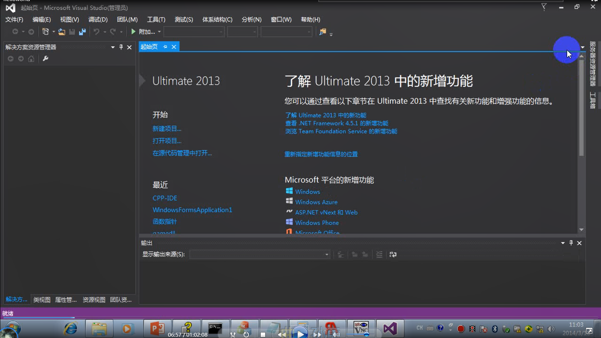
Task: Click the start page vertical scrollbar thumb
Action: pyautogui.click(x=581, y=108)
